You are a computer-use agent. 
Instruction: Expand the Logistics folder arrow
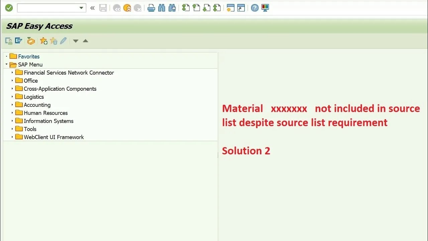[x=12, y=96]
